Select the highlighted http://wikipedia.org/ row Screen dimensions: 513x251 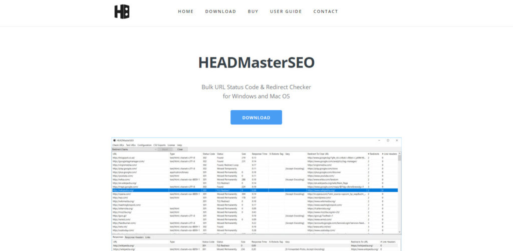click(255, 190)
